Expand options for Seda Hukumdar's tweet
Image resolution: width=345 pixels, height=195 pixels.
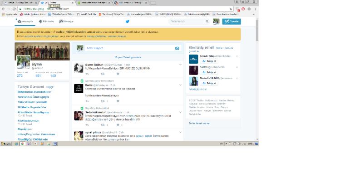[x=180, y=112]
